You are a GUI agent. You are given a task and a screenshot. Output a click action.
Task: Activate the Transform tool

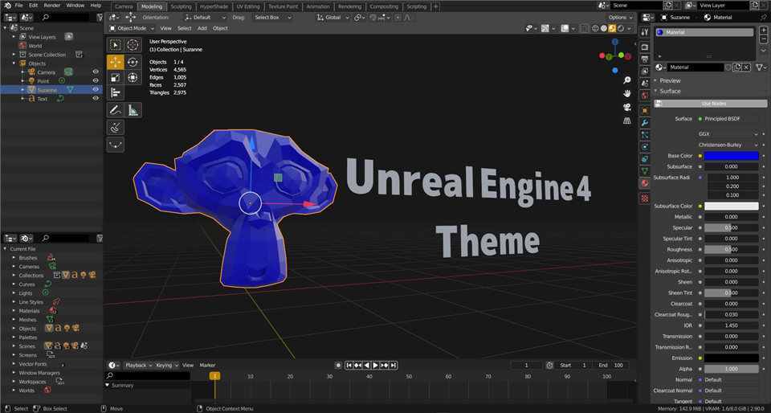pyautogui.click(x=133, y=77)
